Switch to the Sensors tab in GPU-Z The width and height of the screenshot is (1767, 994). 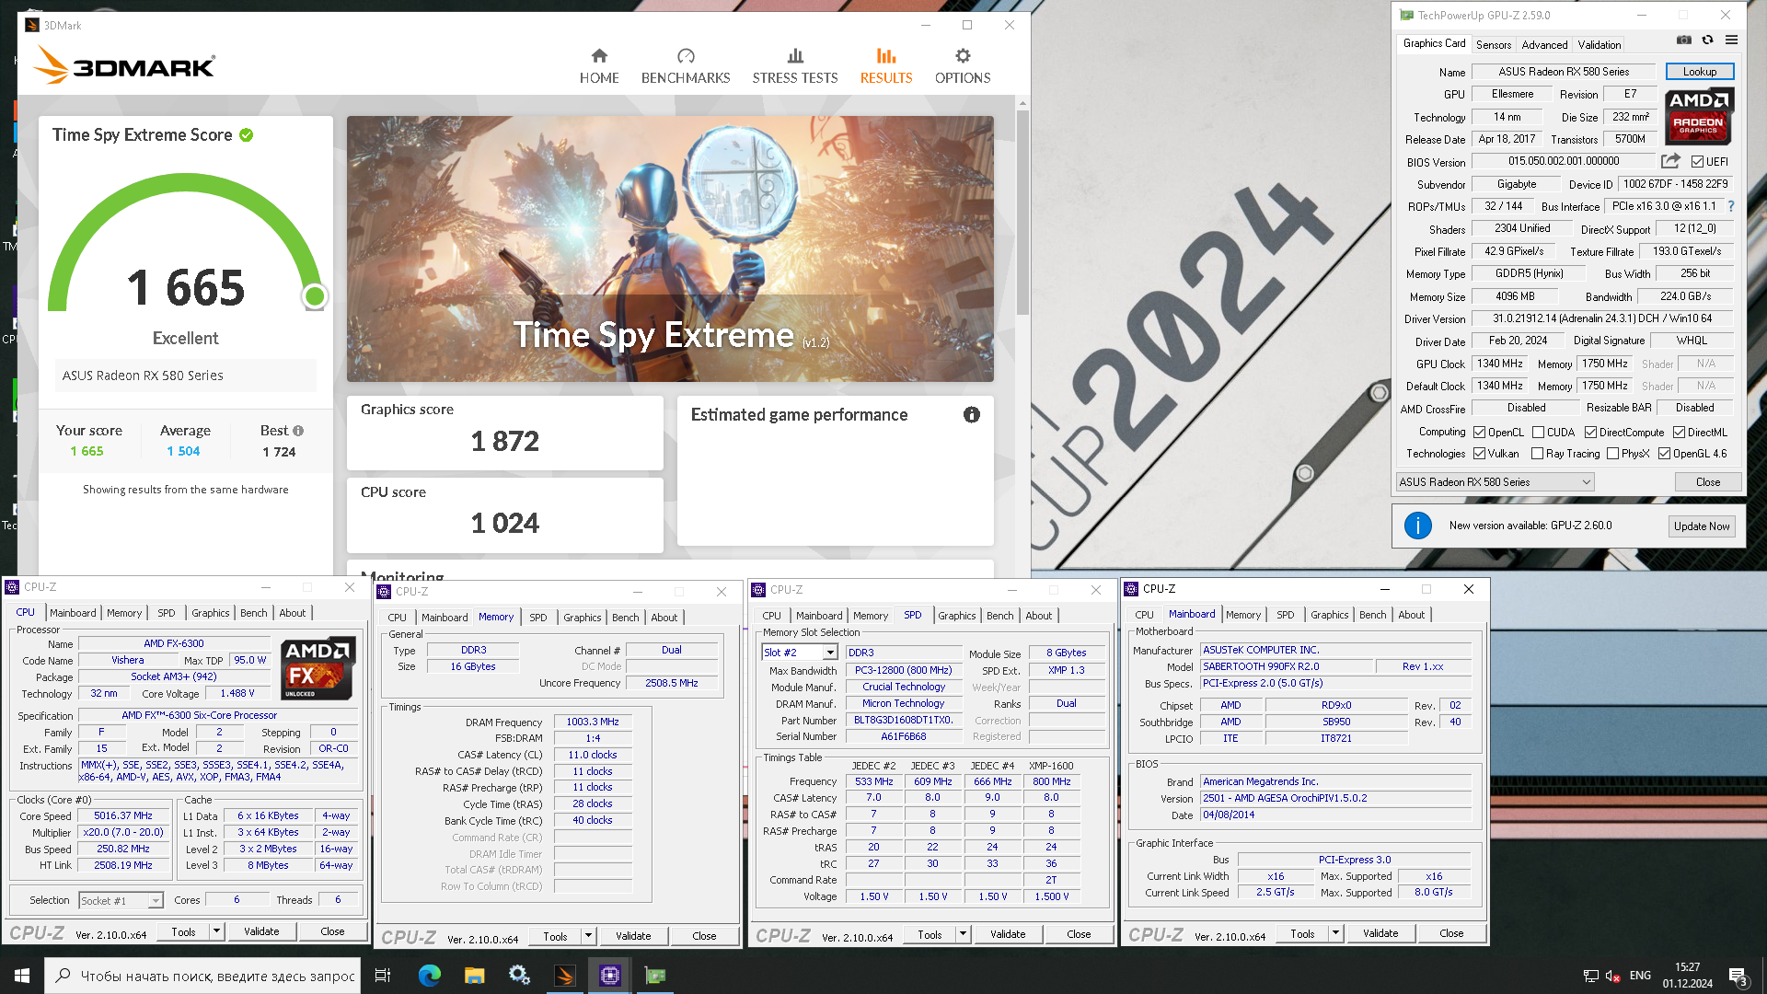click(x=1493, y=44)
